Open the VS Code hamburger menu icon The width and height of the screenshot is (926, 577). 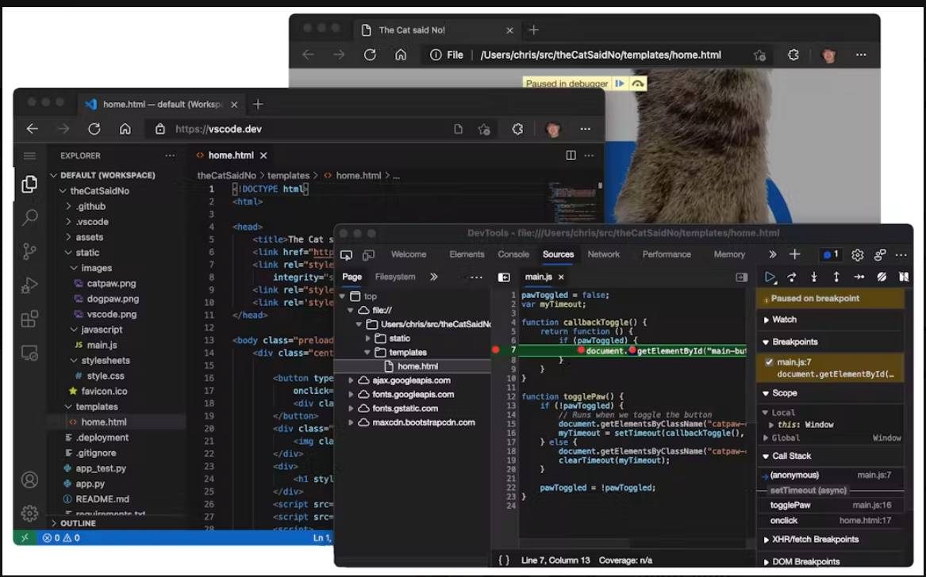pos(29,156)
